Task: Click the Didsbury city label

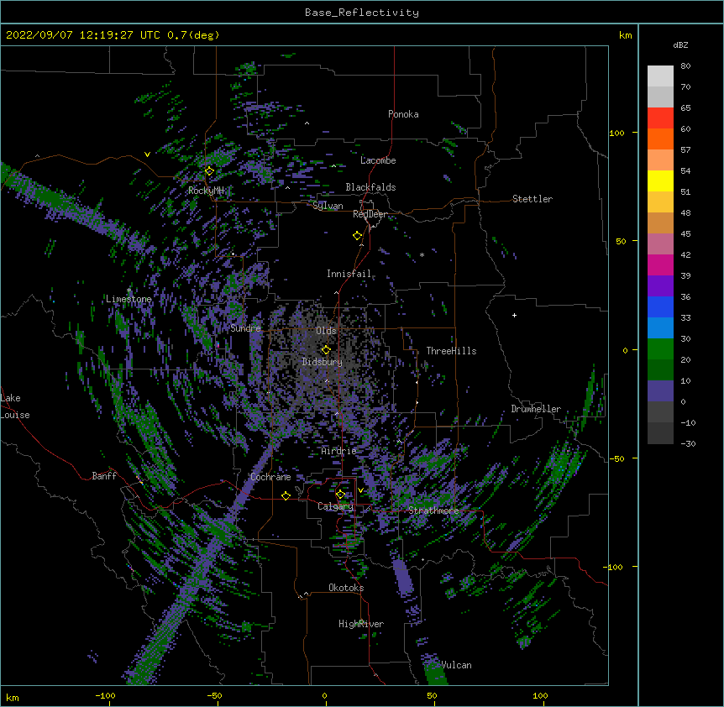Action: (323, 362)
